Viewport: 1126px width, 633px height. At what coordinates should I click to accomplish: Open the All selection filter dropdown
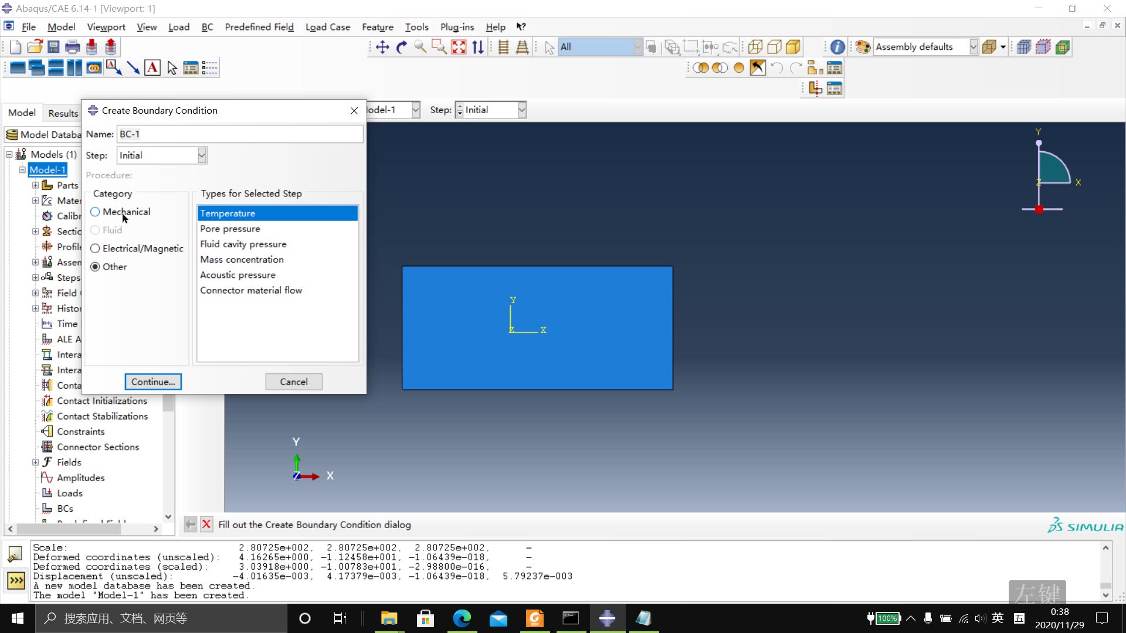[x=637, y=47]
